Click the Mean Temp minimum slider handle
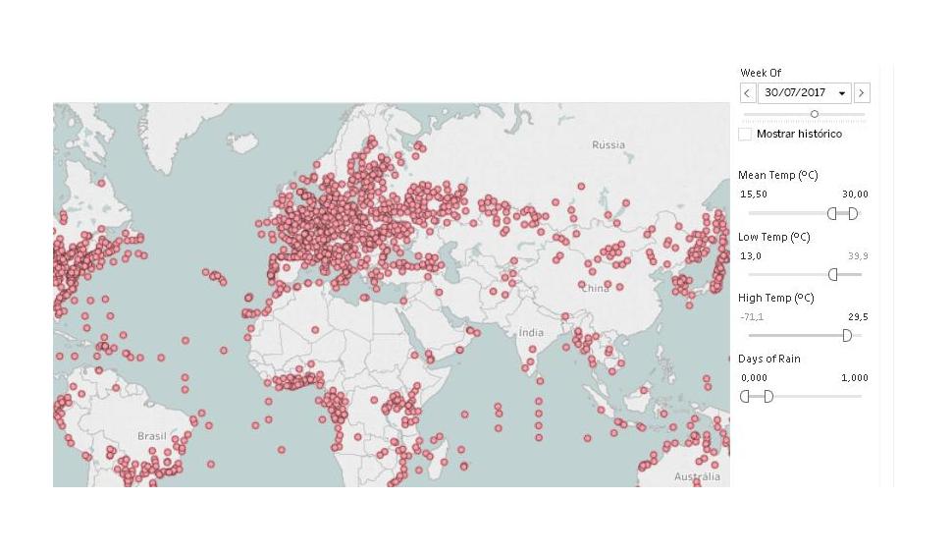This screenshot has width=952, height=555. click(832, 213)
